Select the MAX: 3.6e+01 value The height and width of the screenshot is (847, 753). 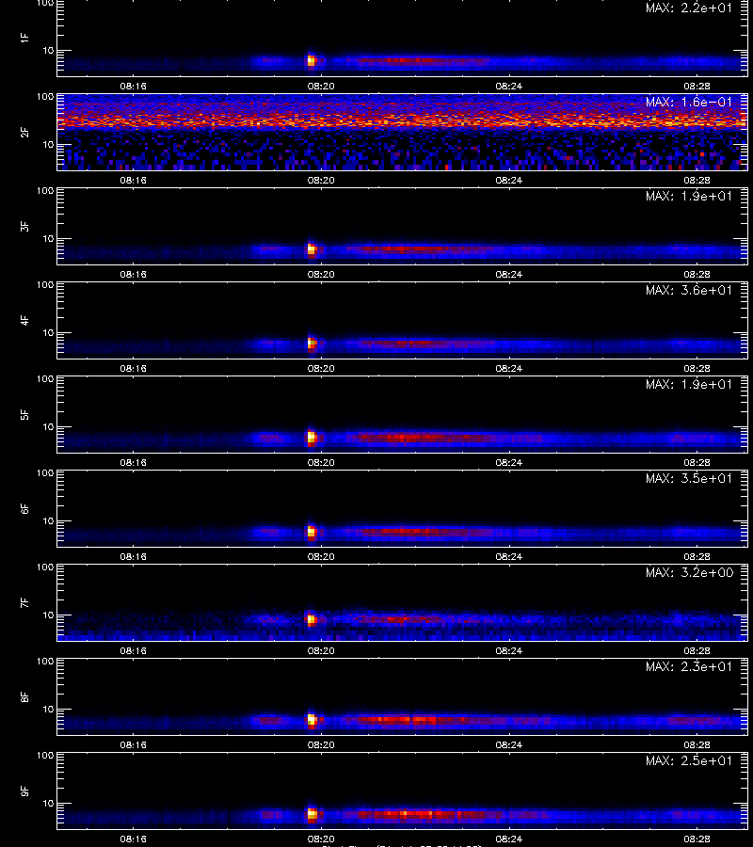click(x=689, y=290)
